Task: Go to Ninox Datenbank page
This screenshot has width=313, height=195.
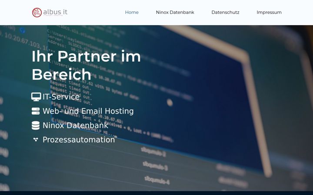Action: point(175,12)
